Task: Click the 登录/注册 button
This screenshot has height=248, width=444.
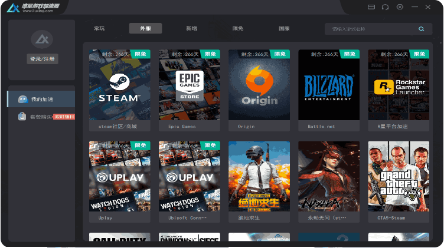Action: 43,59
